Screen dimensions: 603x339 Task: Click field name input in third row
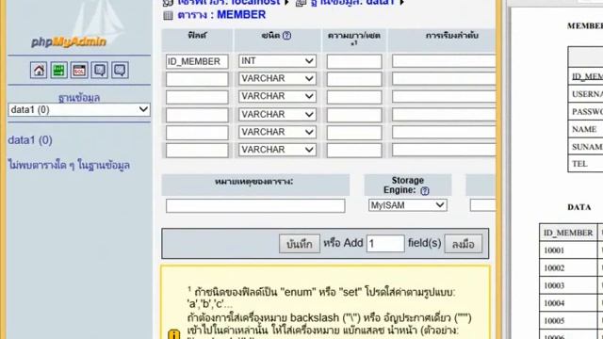click(197, 97)
